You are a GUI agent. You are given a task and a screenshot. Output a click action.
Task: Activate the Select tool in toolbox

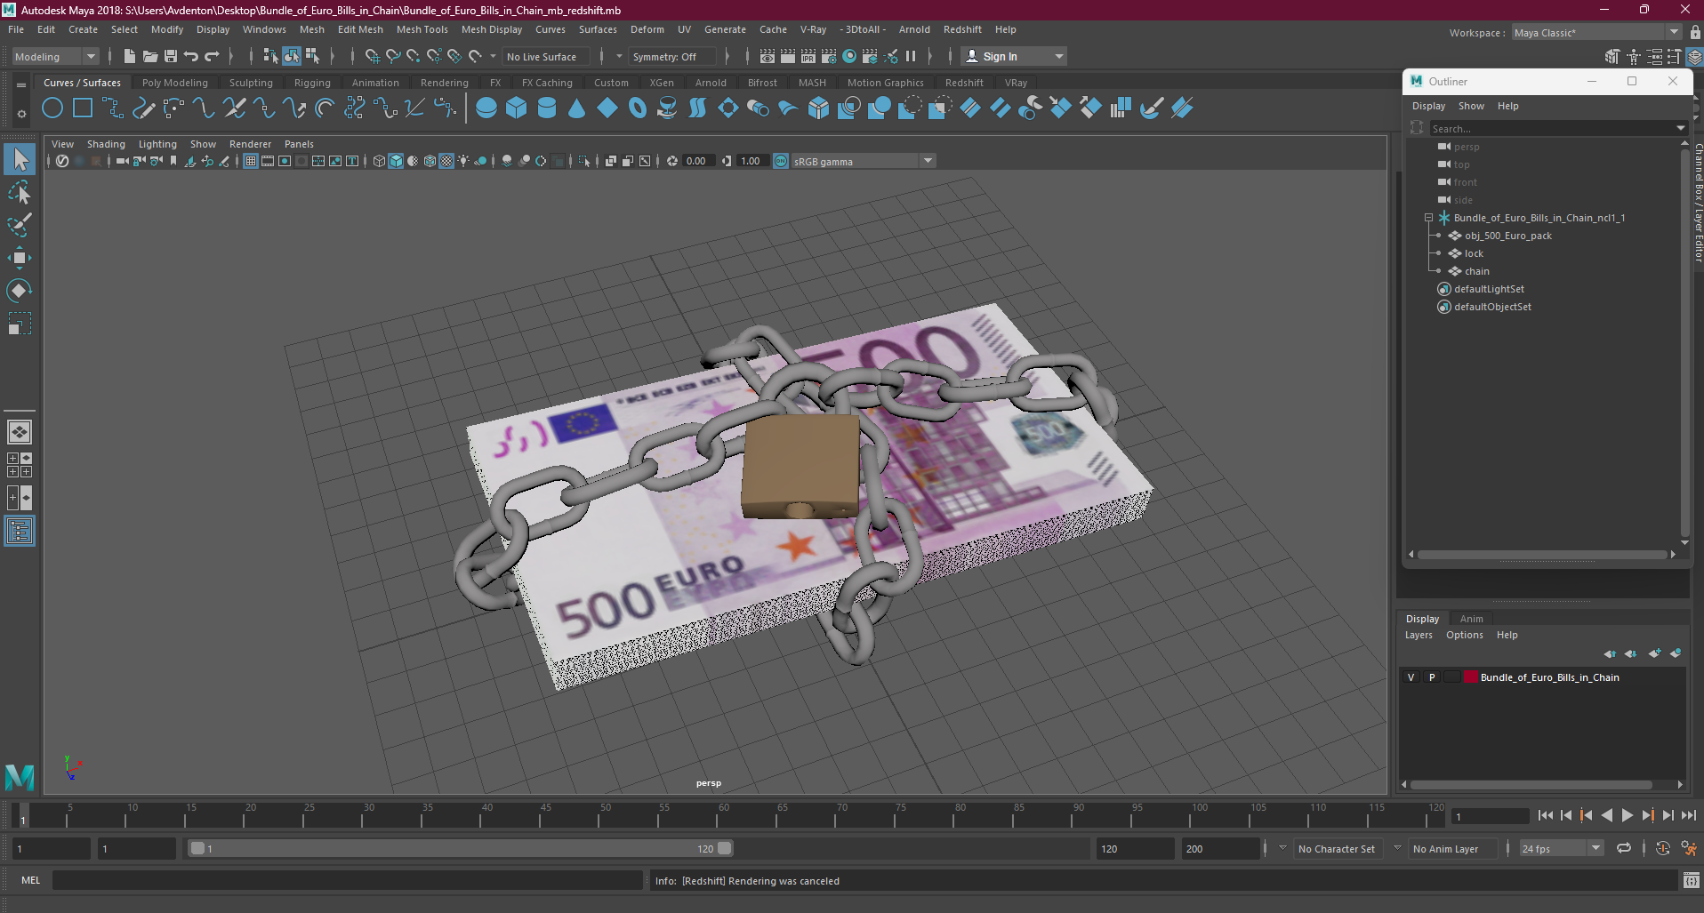tap(20, 160)
